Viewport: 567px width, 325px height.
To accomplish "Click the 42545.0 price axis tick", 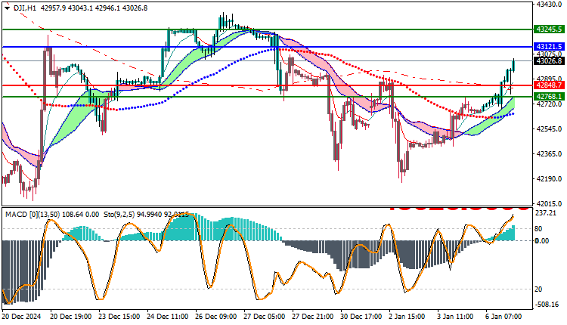I will click(x=549, y=128).
